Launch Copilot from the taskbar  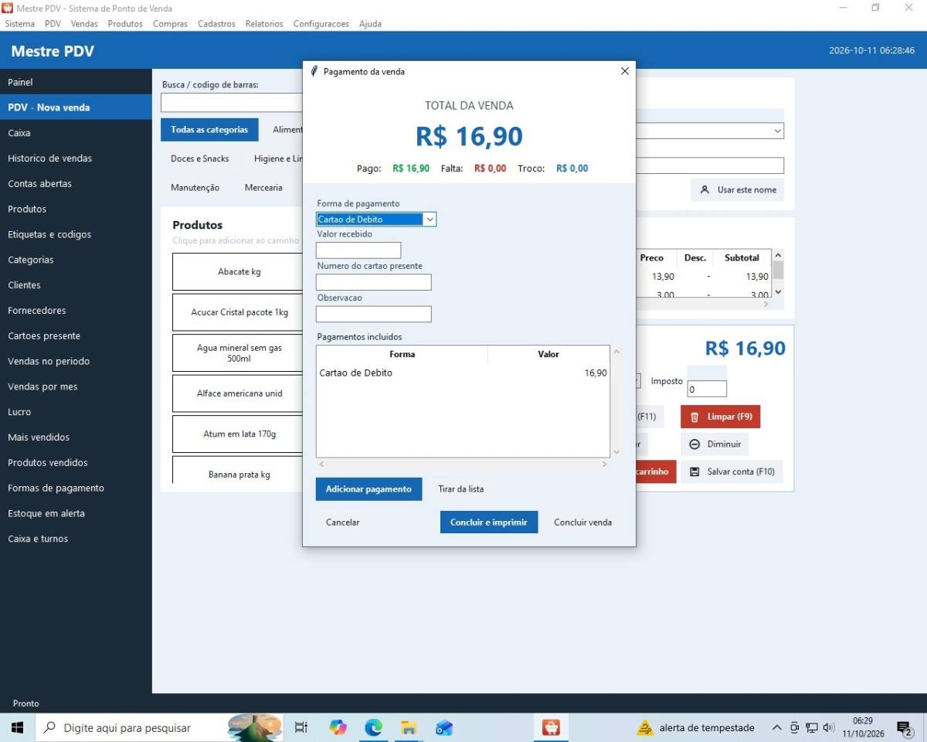click(338, 727)
